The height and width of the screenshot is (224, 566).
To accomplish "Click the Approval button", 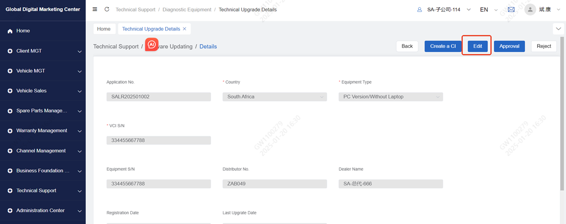I will coord(509,46).
